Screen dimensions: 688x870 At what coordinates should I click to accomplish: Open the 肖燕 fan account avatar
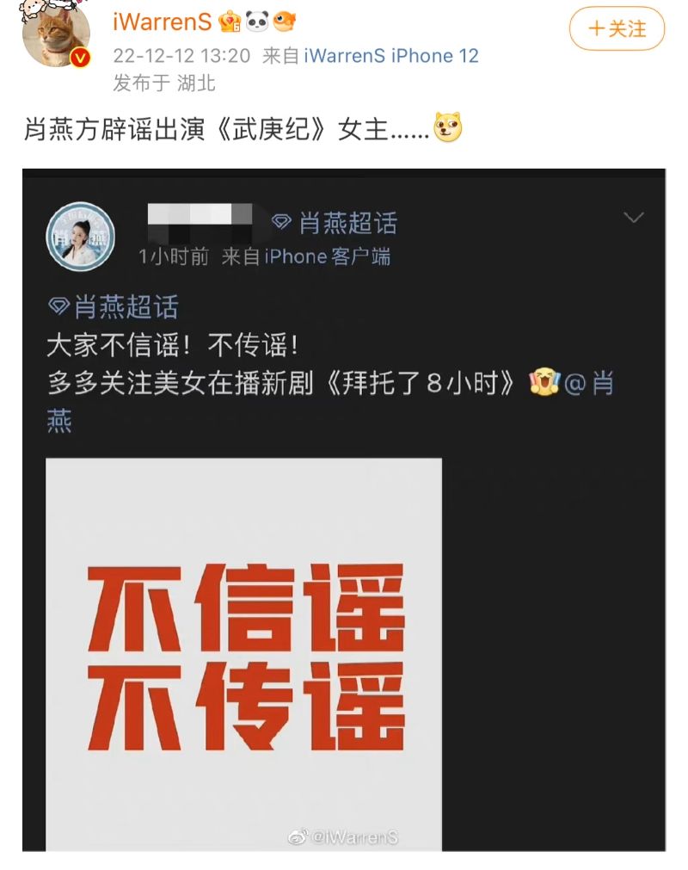click(80, 236)
